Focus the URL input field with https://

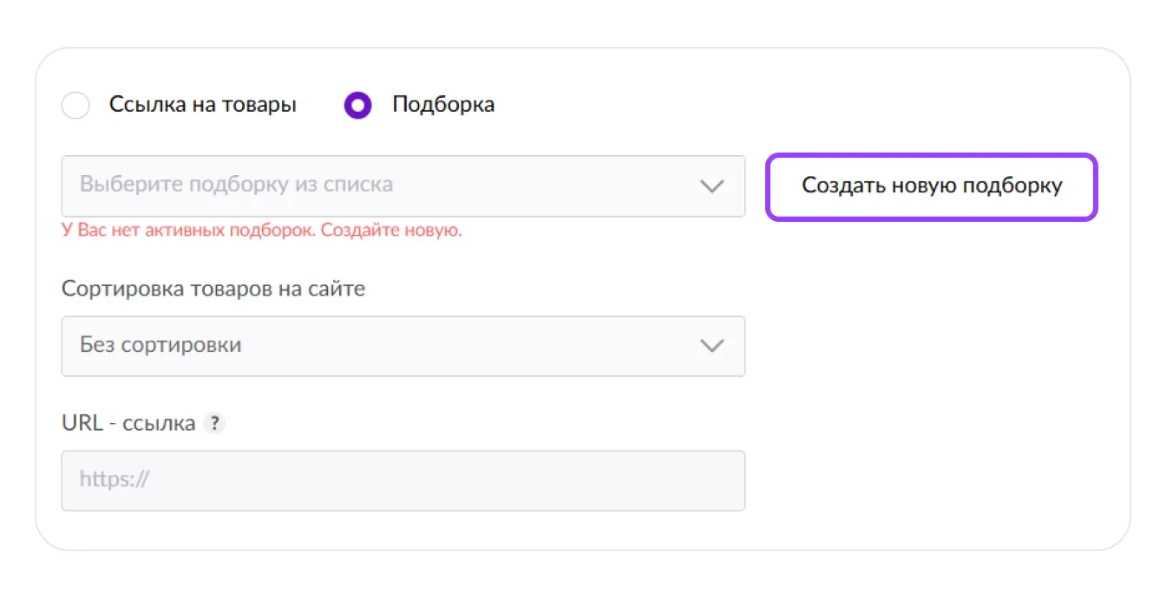403,480
